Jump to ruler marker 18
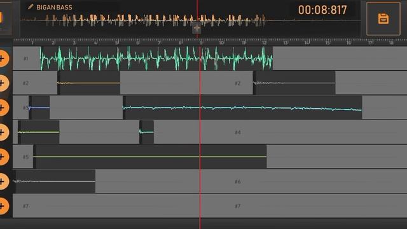The height and width of the screenshot is (229, 407). pyautogui.click(x=391, y=43)
